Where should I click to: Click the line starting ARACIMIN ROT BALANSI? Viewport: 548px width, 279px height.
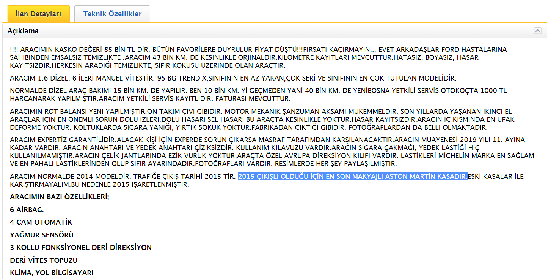click(261, 111)
